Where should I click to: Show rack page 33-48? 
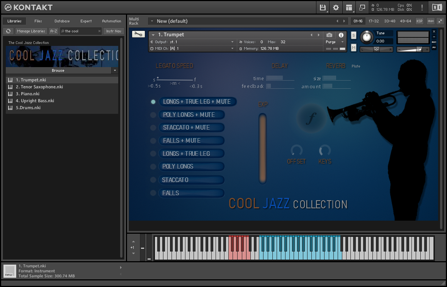390,21
